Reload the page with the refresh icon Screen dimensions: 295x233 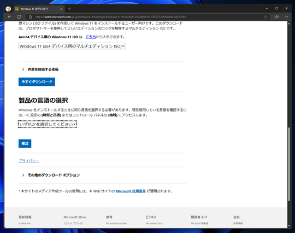click(x=19, y=17)
